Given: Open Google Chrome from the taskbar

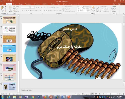Looking at the screenshot, I should click(33, 97).
